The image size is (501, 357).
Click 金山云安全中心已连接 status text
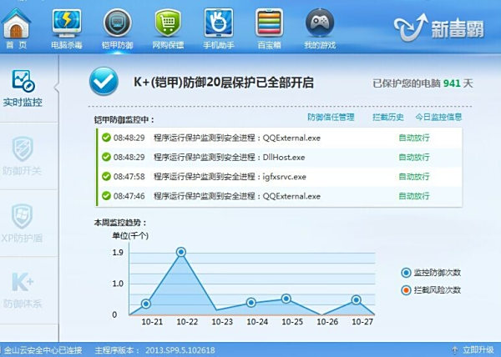(43, 350)
